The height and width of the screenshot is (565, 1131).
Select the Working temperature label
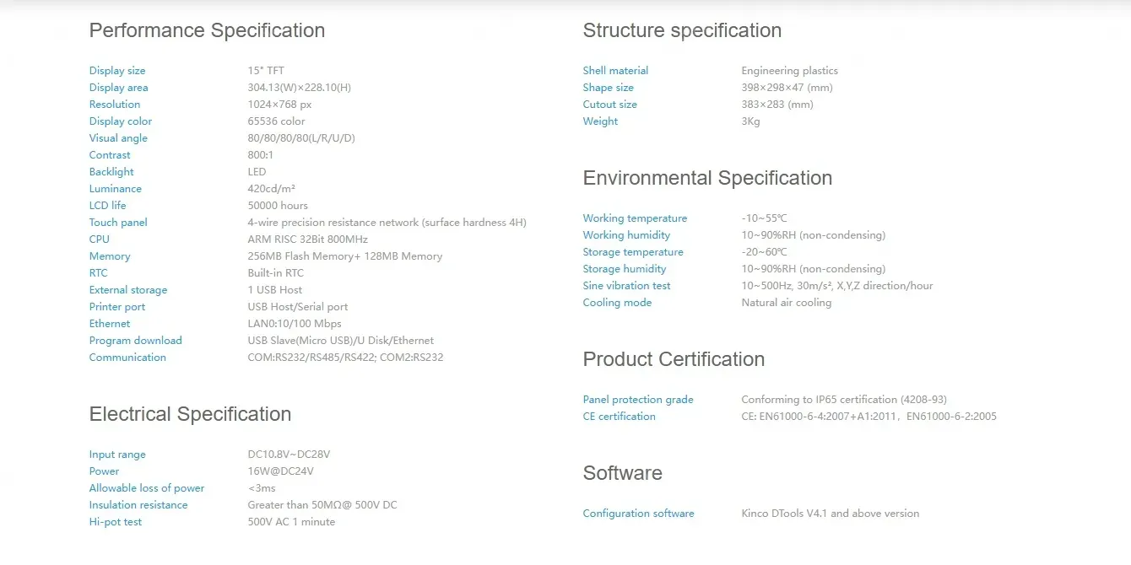(635, 218)
